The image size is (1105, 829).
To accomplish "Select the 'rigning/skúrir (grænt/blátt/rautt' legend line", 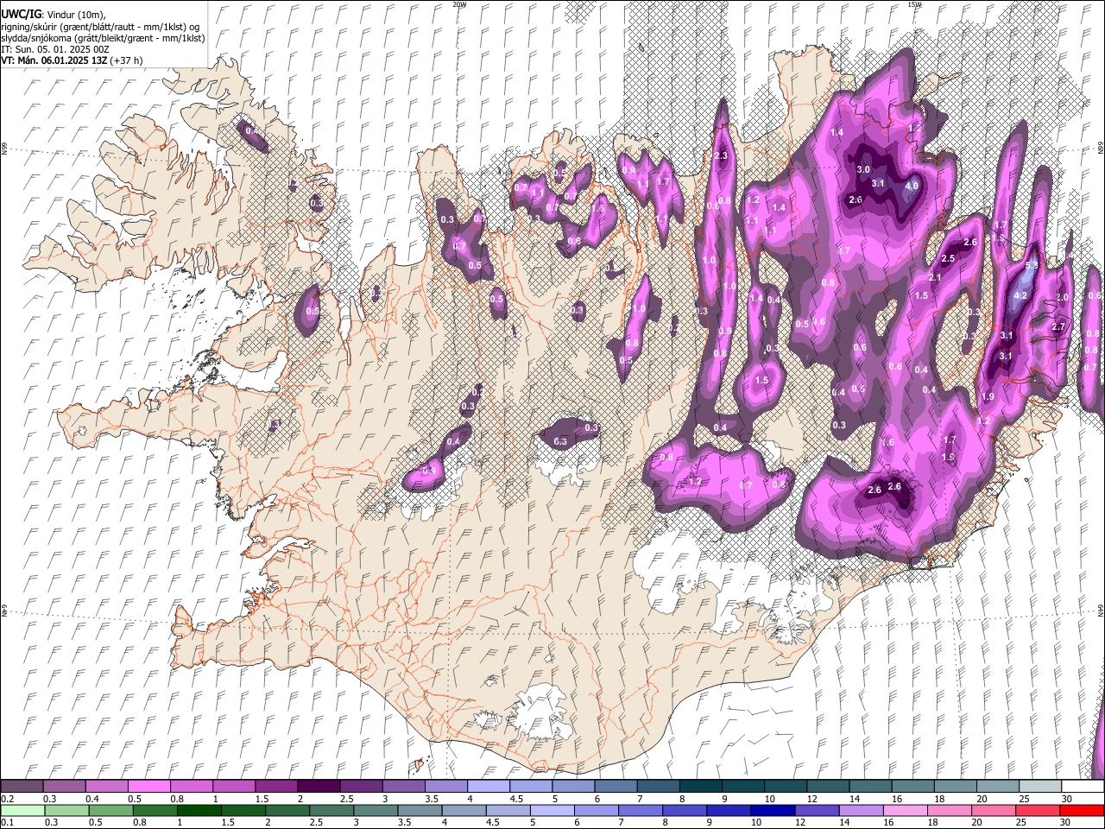I will 101,26.
